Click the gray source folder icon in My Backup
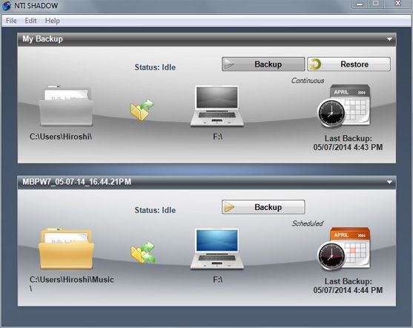The image size is (413, 328). coord(66,105)
